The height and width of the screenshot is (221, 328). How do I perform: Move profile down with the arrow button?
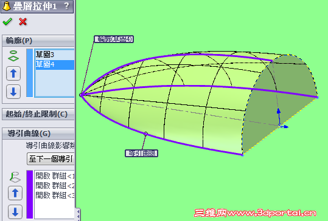[x=13, y=92]
